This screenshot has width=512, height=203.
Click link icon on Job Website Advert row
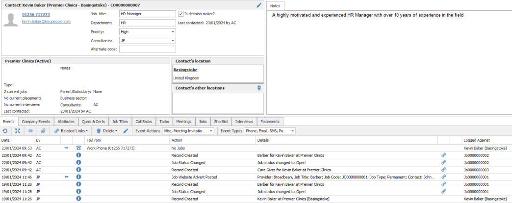click(444, 177)
